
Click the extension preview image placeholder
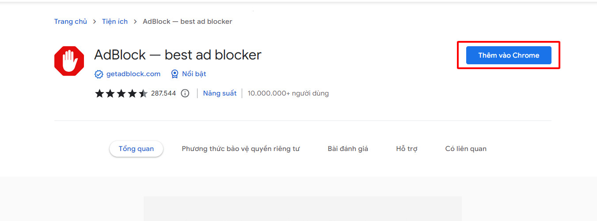pyautogui.click(x=303, y=209)
